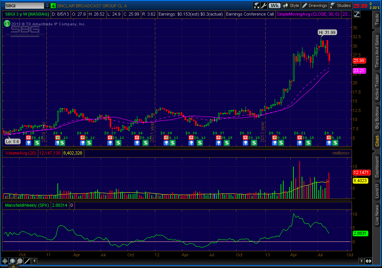
Task: Click the green 4 color link square
Action: coord(53,5)
